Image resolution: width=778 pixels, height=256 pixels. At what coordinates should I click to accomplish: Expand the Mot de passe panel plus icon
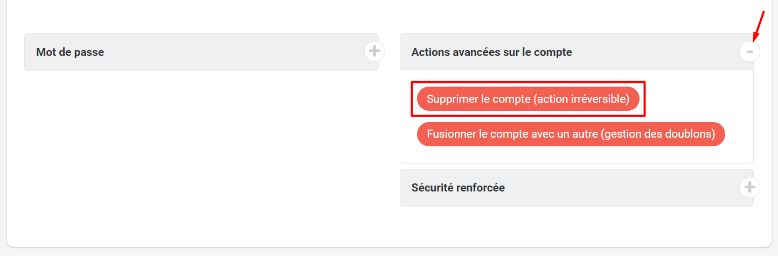pos(374,52)
